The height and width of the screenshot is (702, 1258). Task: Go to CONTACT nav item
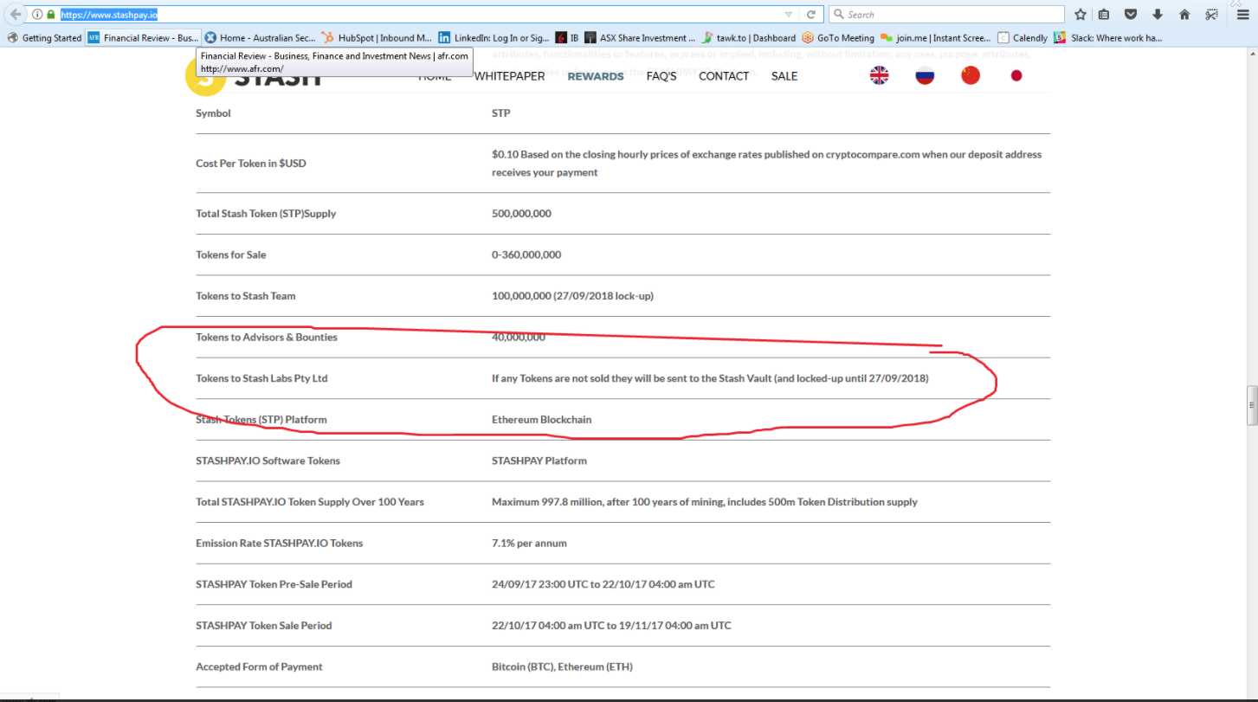pyautogui.click(x=724, y=76)
